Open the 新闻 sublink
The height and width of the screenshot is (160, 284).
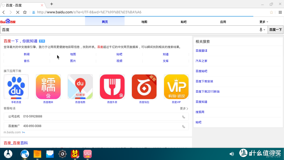(x=27, y=54)
